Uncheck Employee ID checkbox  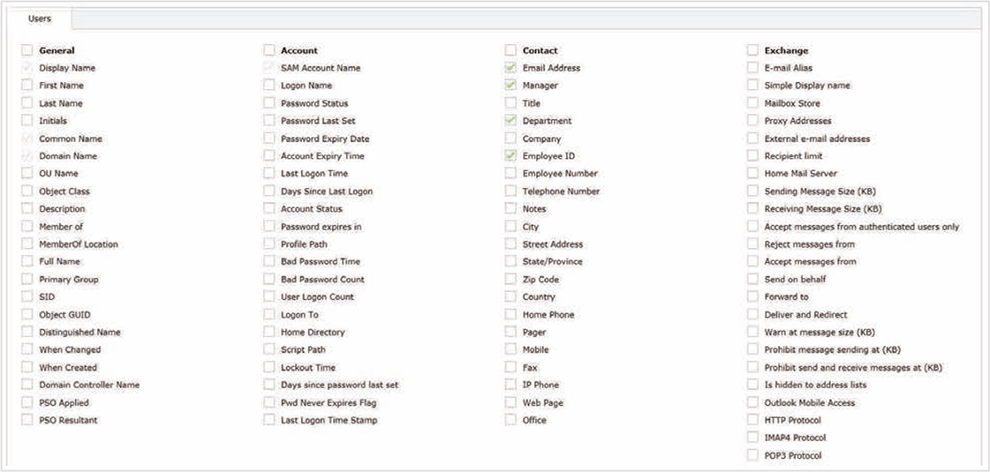coord(510,156)
